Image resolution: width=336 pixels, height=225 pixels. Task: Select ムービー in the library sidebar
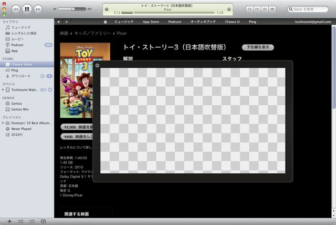click(x=27, y=39)
